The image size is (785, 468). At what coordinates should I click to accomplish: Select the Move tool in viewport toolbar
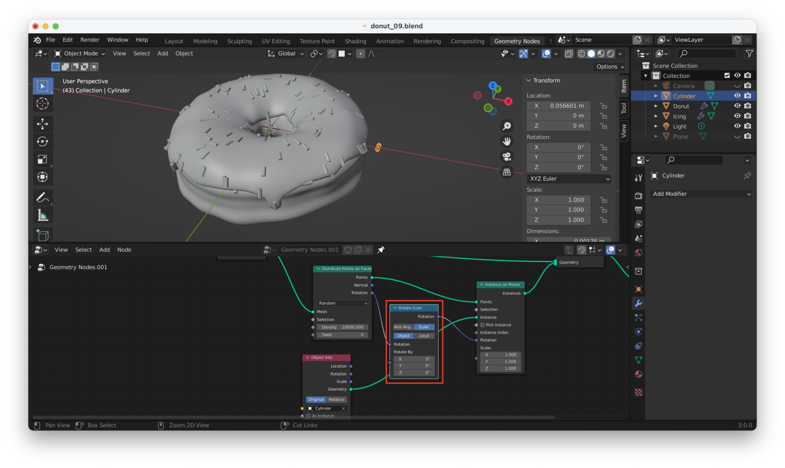(42, 123)
